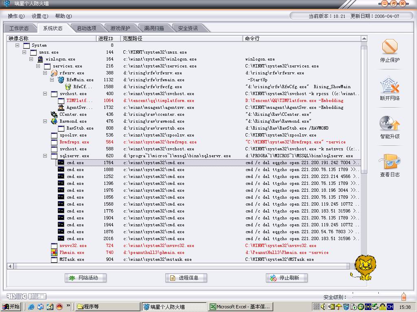
Task: Click the 开始 Start button
Action: [11, 307]
